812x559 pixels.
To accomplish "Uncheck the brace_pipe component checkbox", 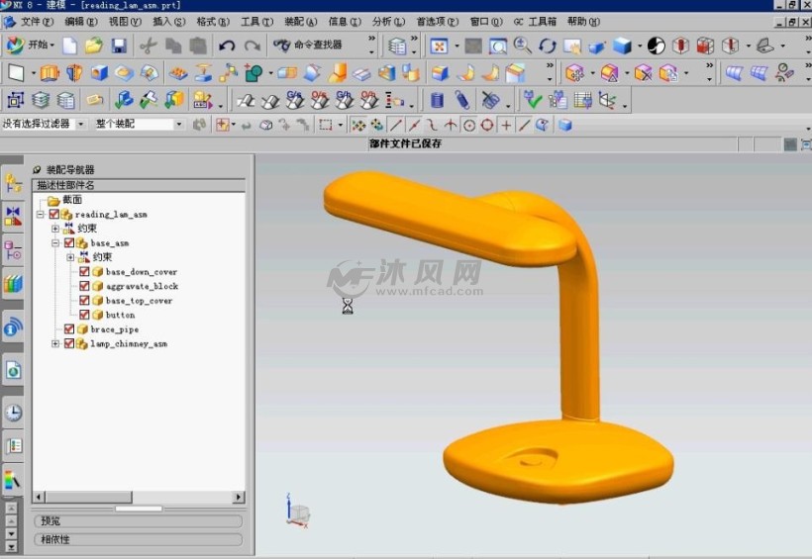I will (x=69, y=329).
